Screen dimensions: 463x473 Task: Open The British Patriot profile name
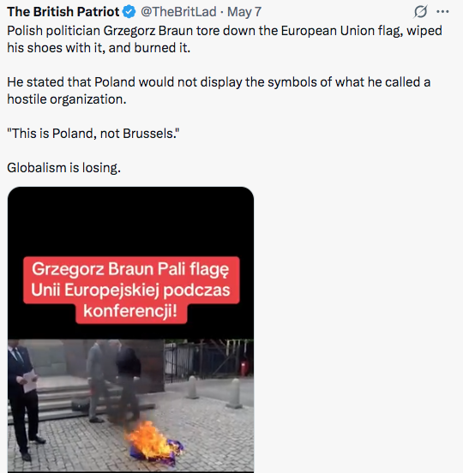point(63,12)
